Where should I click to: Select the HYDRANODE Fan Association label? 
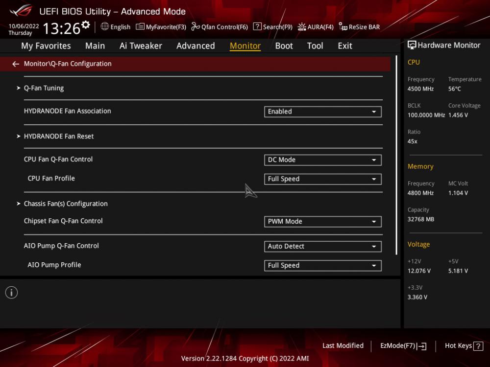pos(68,111)
